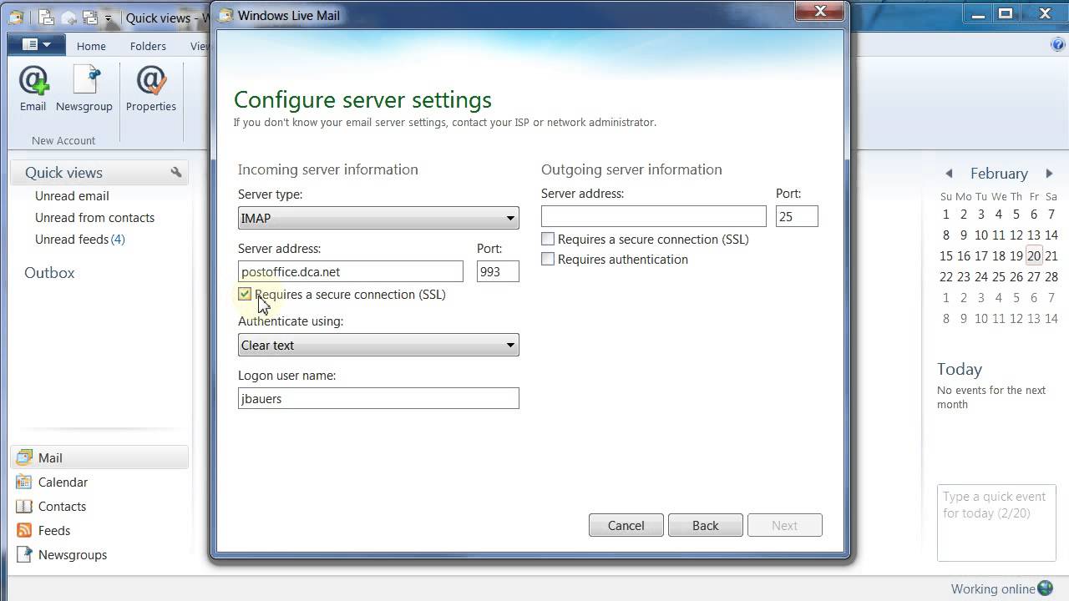Screen dimensions: 1069x601
Task: Open the Authenticate using Clear text dropdown
Action: 378,345
